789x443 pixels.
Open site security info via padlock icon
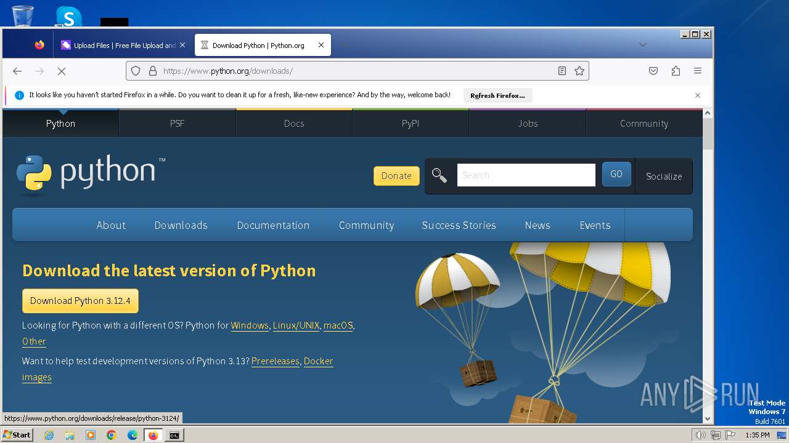152,71
